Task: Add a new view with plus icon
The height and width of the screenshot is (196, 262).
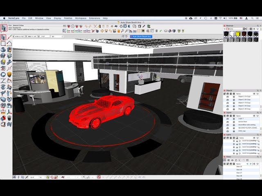Action: (x=254, y=164)
